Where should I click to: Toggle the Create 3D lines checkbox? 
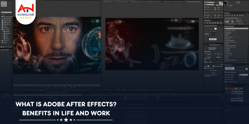click(x=205, y=68)
